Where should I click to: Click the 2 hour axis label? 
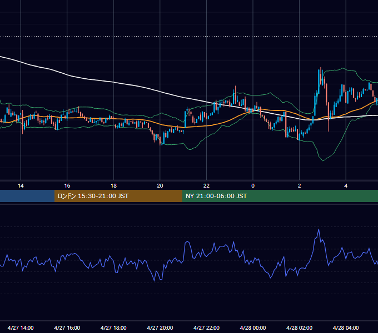pyautogui.click(x=299, y=186)
